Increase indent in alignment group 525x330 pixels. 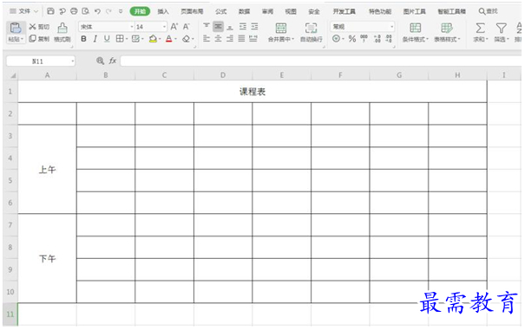pyautogui.click(x=255, y=26)
